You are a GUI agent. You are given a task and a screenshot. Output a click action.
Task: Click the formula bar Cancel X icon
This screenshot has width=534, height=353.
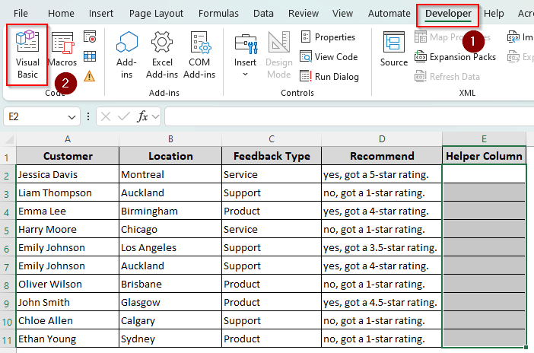tap(106, 117)
